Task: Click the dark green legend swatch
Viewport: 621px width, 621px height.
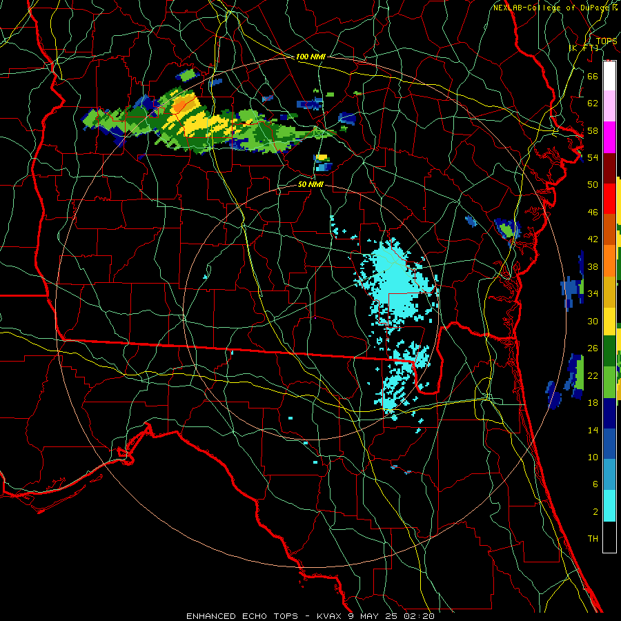Action: pyautogui.click(x=609, y=351)
